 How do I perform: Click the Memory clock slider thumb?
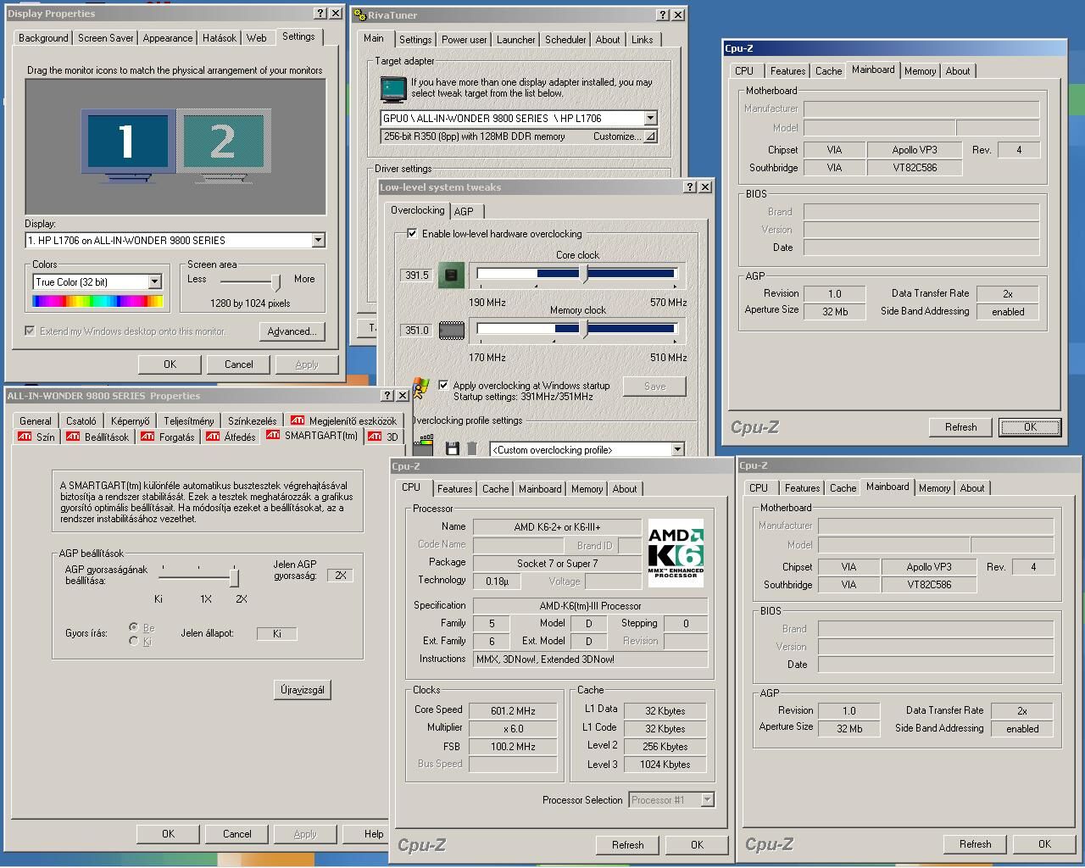click(583, 329)
